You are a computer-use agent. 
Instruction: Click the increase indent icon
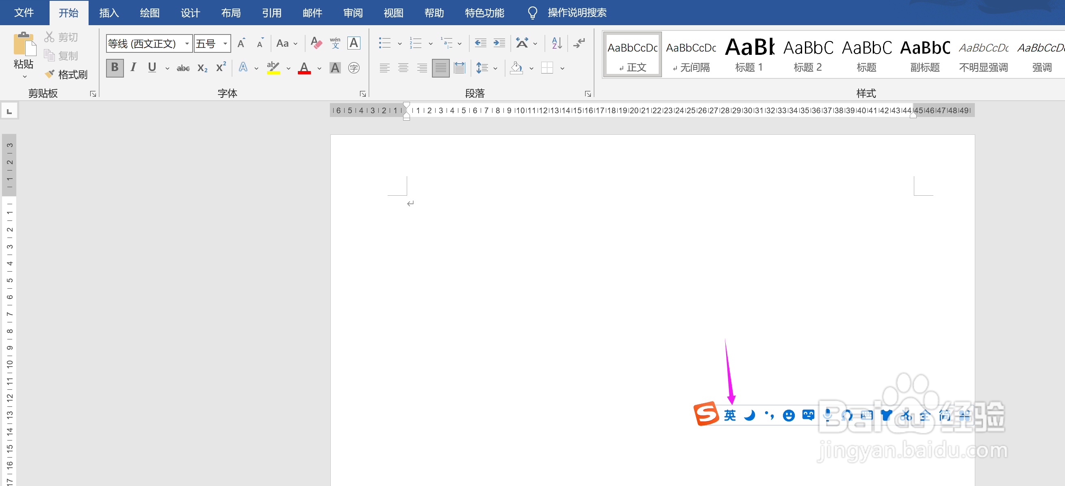pyautogui.click(x=499, y=43)
